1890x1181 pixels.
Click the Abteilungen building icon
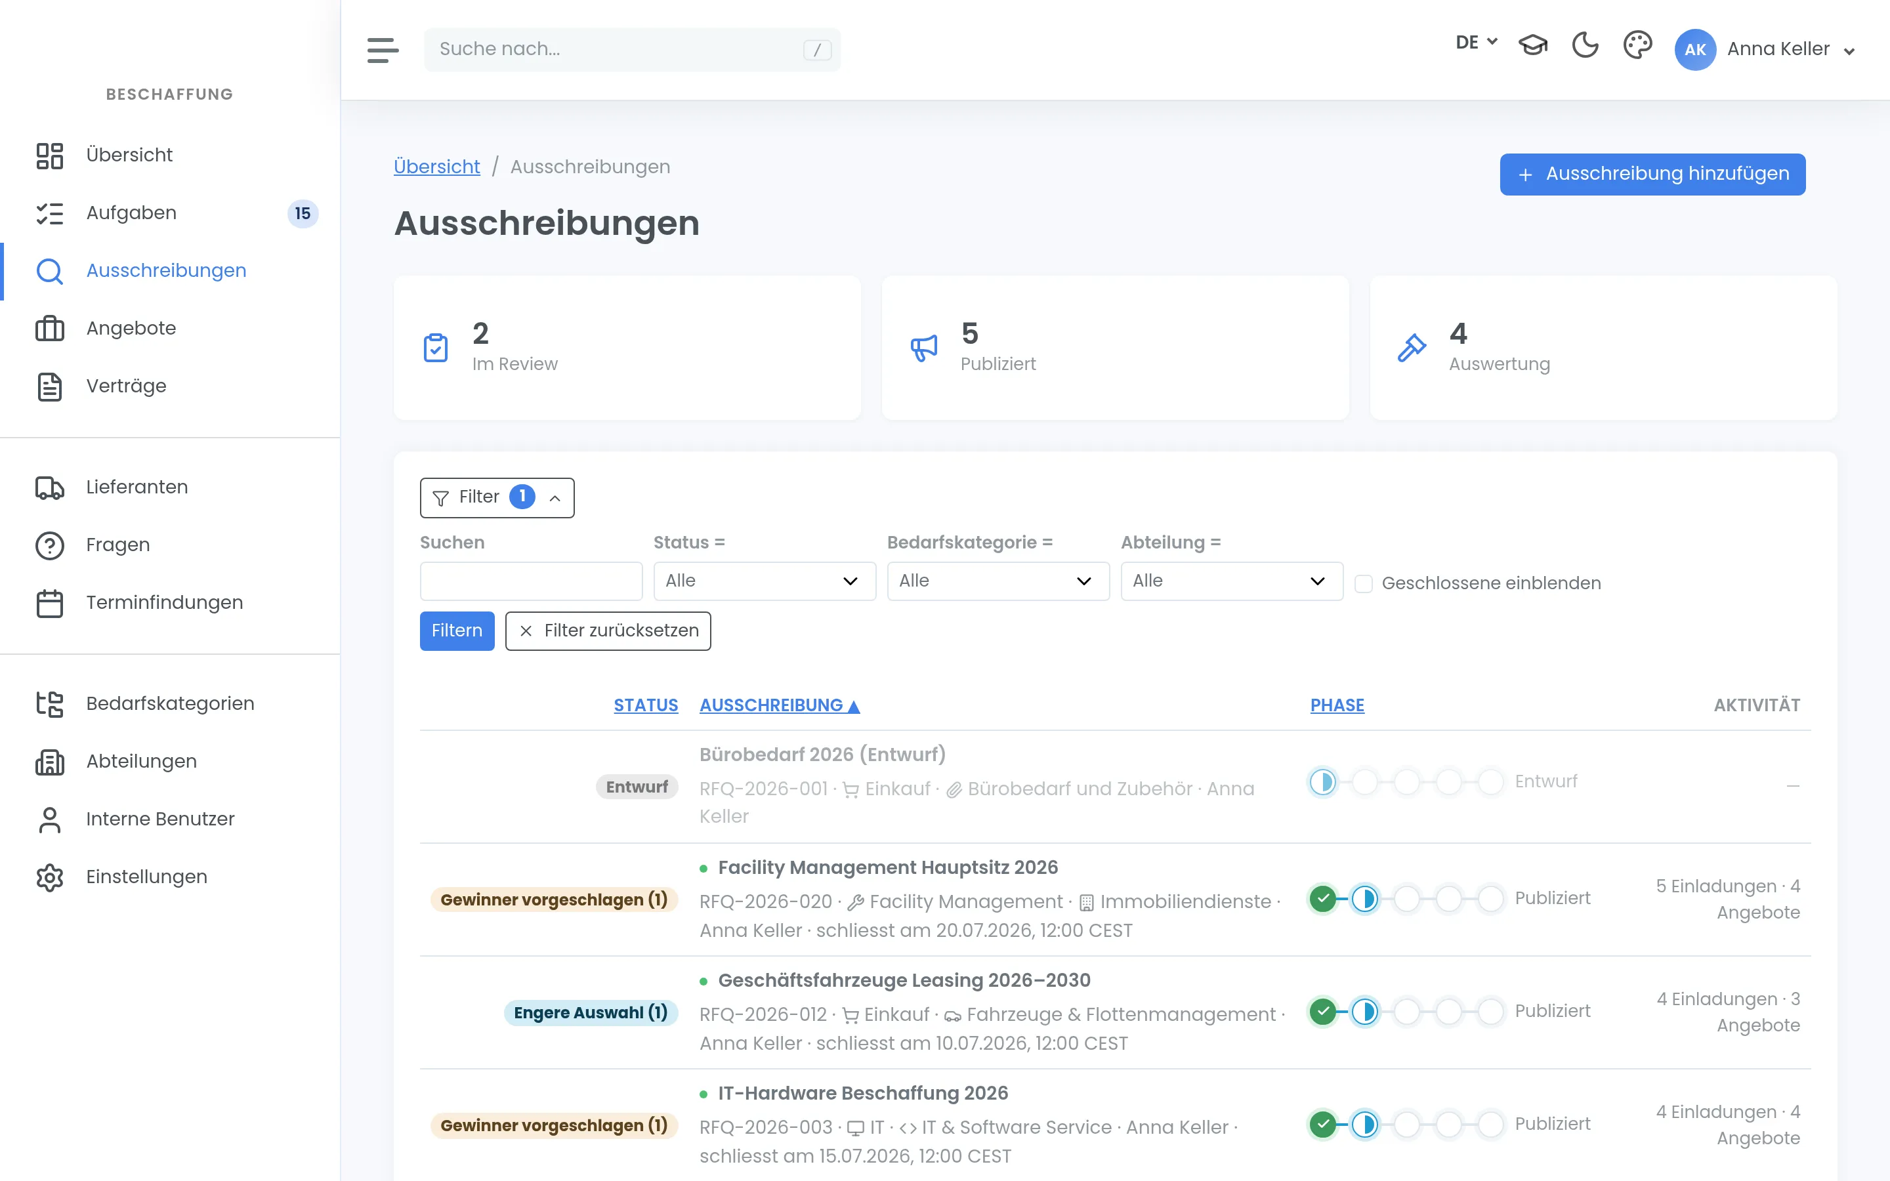[x=50, y=762]
